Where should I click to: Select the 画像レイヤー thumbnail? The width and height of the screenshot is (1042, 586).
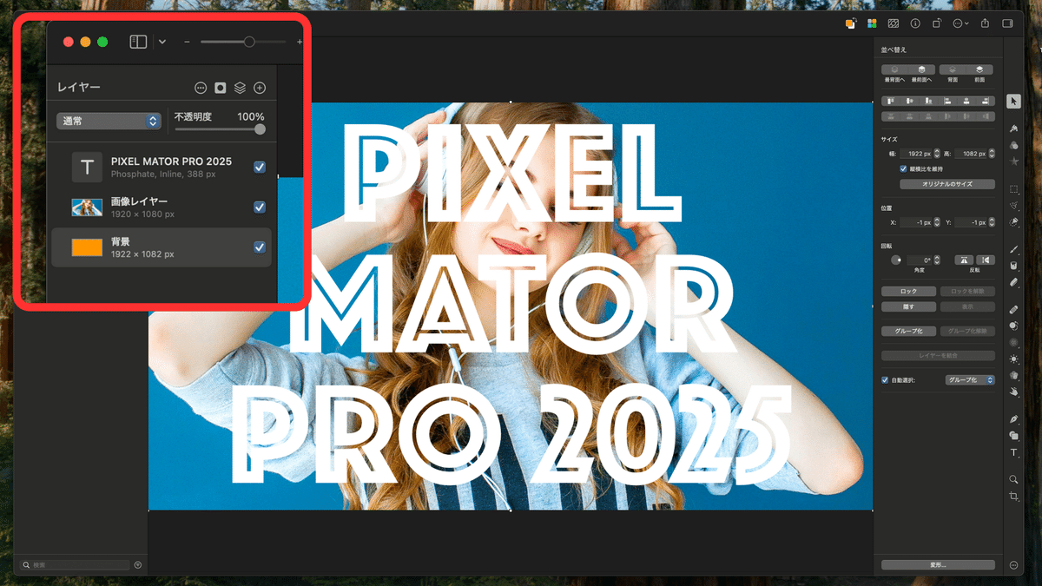[x=87, y=207]
